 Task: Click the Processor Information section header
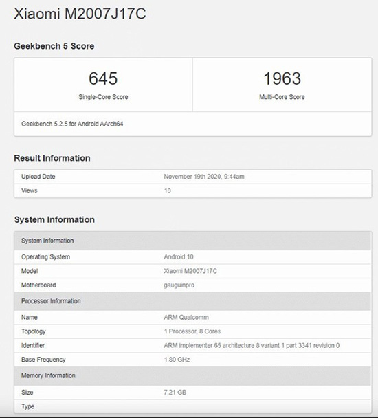pyautogui.click(x=192, y=301)
